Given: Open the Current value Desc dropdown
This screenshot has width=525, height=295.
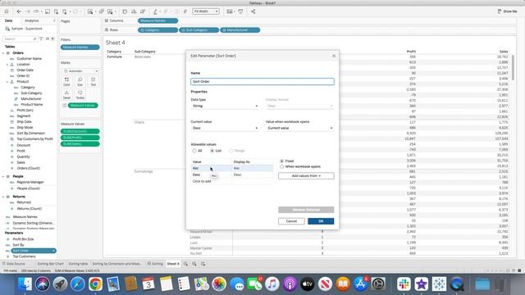Looking at the screenshot, I should (x=225, y=128).
